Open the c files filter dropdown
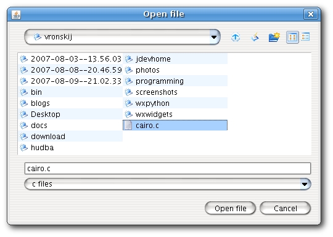The height and width of the screenshot is (237, 333). point(305,184)
